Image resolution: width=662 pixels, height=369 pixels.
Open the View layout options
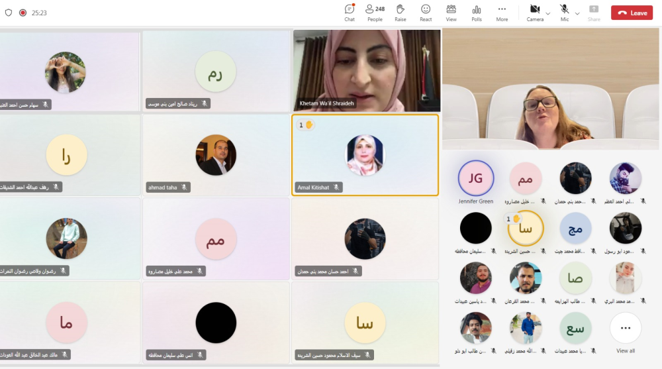[451, 12]
